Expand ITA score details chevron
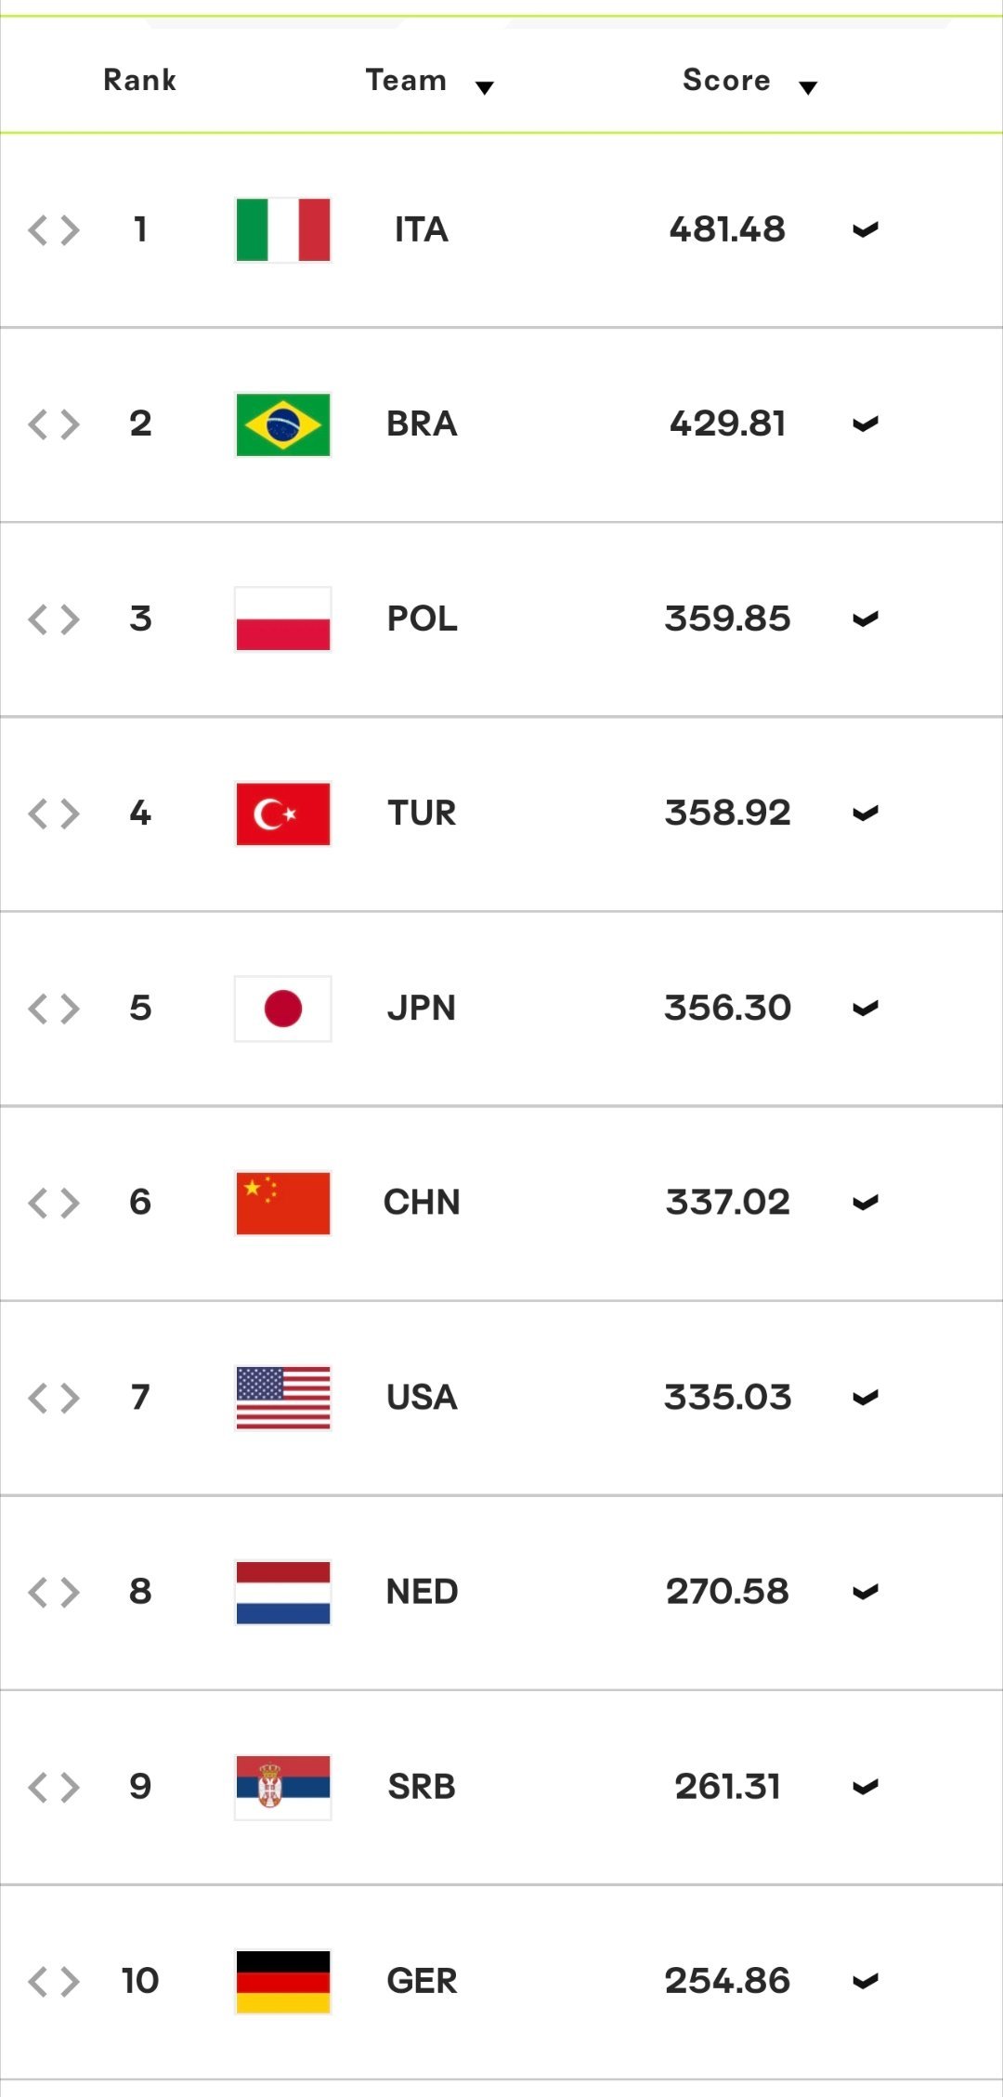 click(866, 229)
